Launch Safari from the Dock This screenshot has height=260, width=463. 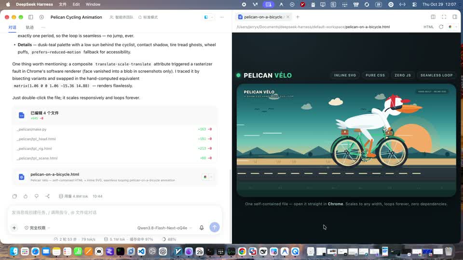click(35, 251)
